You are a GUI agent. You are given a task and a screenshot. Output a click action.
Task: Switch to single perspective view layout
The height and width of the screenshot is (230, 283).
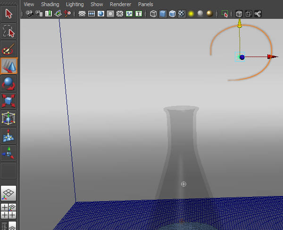pyautogui.click(x=9, y=193)
